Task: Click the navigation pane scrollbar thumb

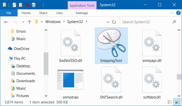Action: (46, 64)
